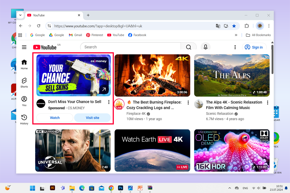Screen dimensions: 290x193
Task: Go to Home in YouTube sidebar
Action: click(24, 64)
